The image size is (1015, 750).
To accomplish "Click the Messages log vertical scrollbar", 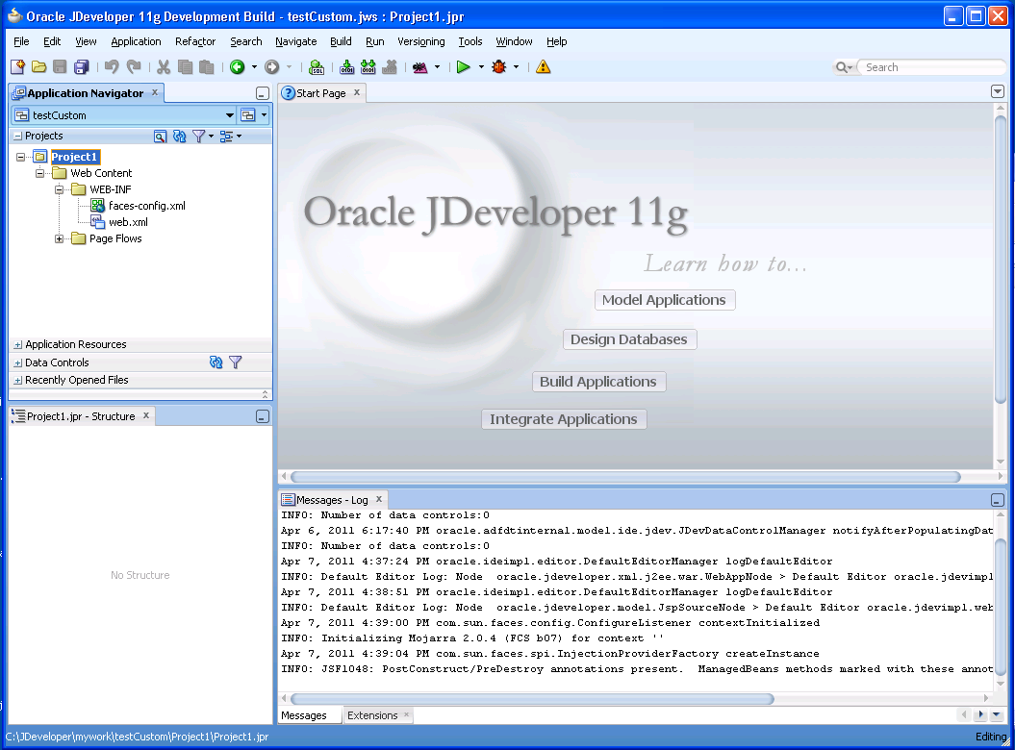I will [1001, 605].
